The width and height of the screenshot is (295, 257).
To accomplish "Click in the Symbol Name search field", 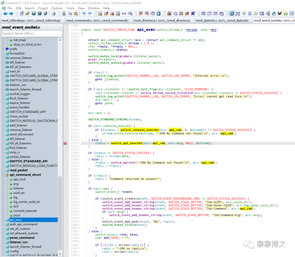I will click(32, 33).
